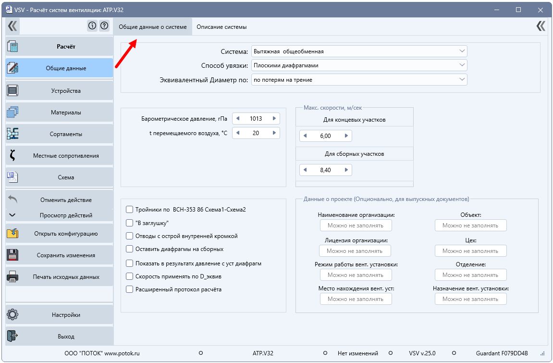The height and width of the screenshot is (363, 553).
Task: Open the Устройства devices grille icon
Action: click(x=12, y=90)
